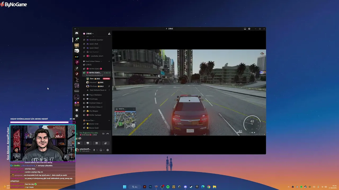
Task: Toggle headphone deafen in Discord user panel
Action: click(x=101, y=150)
